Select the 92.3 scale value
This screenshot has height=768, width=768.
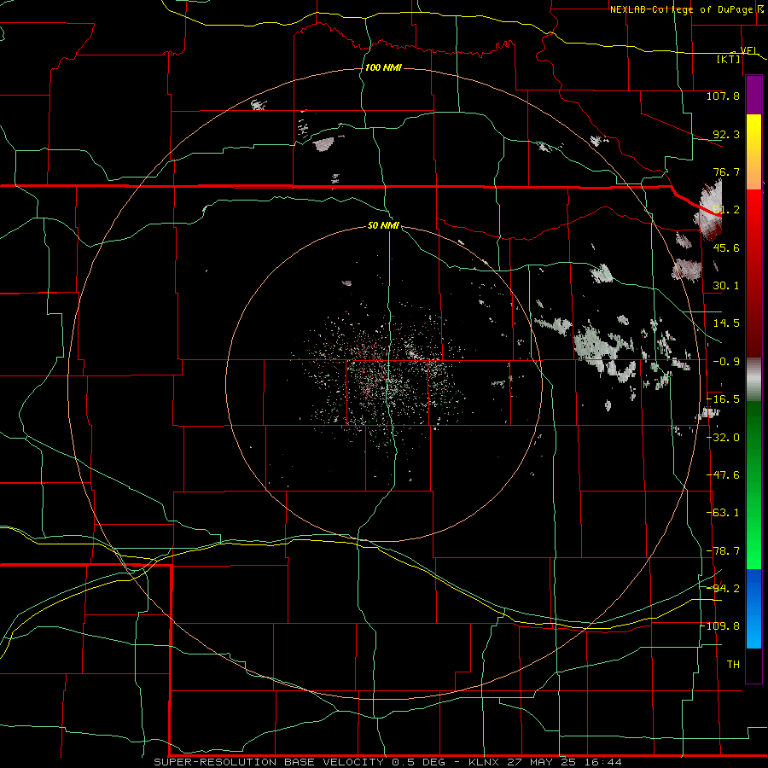[726, 134]
